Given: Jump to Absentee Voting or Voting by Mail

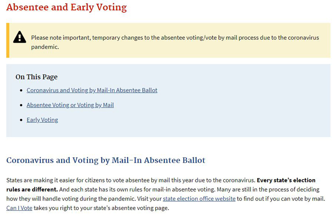Looking at the screenshot, I should click(70, 105).
